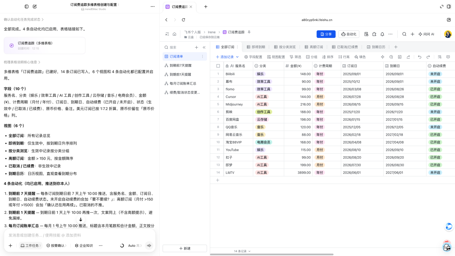This screenshot has width=455, height=256.
Task: Jump to latest message arrow
Action: pyautogui.click(x=80, y=219)
